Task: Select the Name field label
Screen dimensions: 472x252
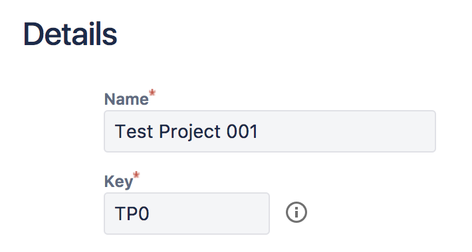Action: [x=126, y=99]
